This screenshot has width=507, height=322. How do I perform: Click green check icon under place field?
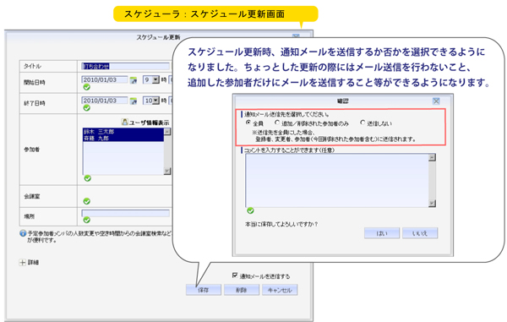(x=87, y=221)
